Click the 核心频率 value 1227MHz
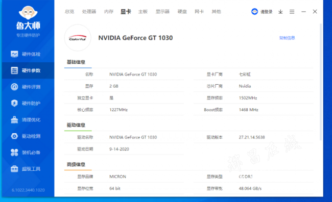 click(118, 110)
